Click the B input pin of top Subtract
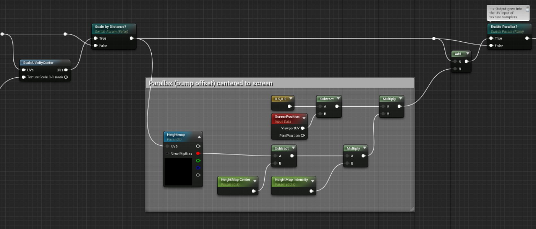536x229 pixels. [321, 114]
